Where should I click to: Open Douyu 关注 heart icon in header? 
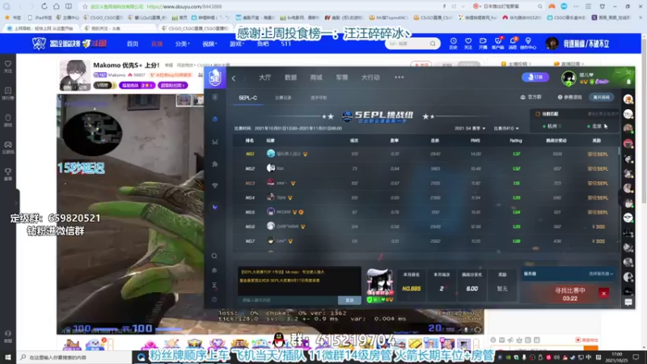(468, 44)
